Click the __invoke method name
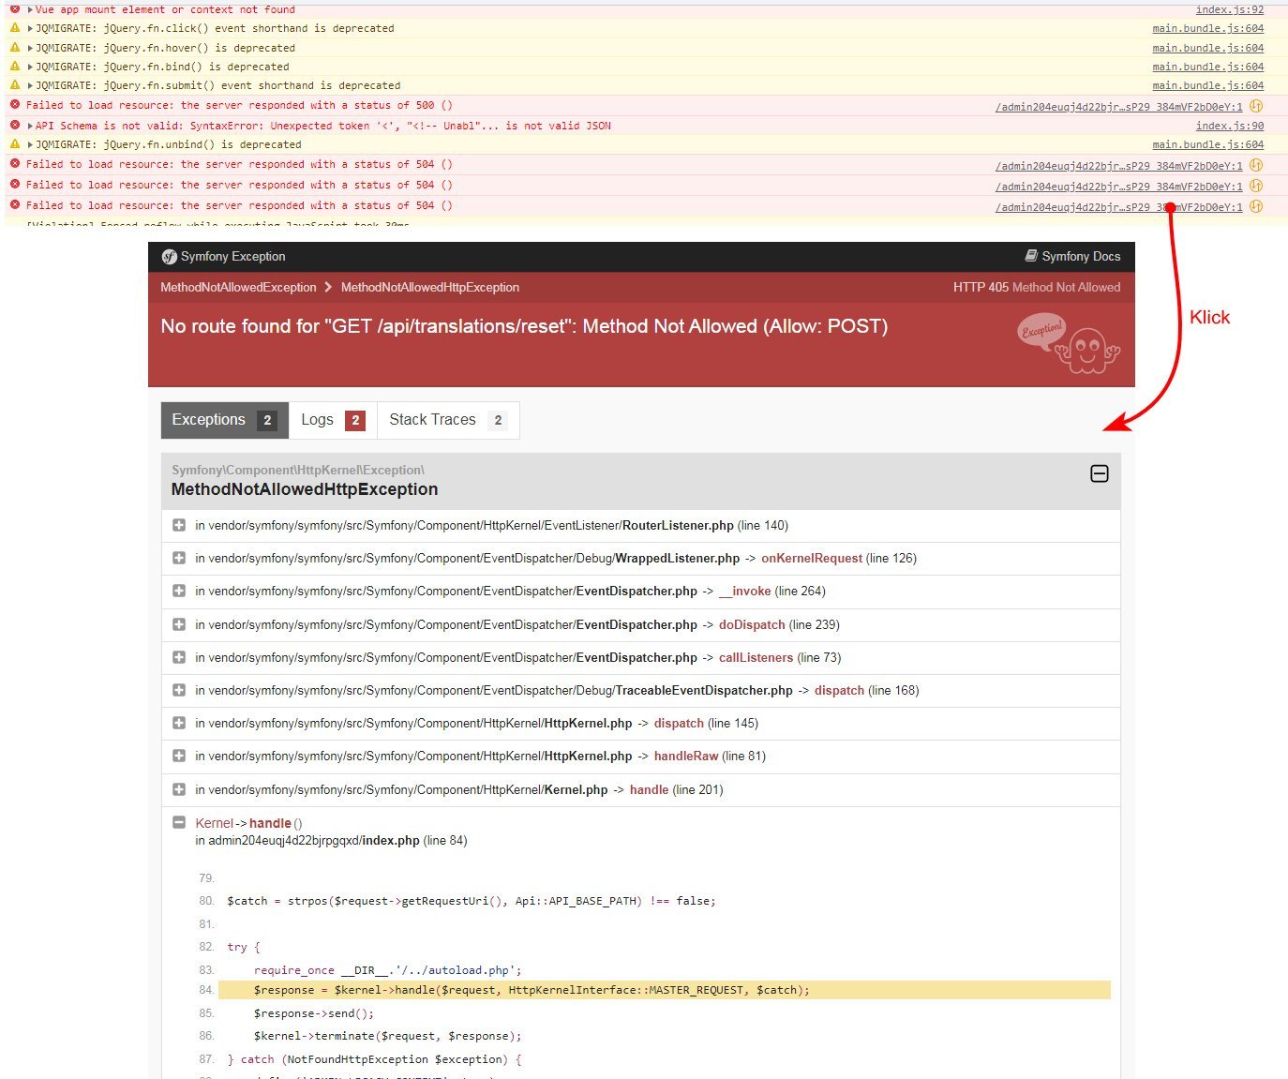Viewport: 1288px width, 1079px height. (745, 591)
